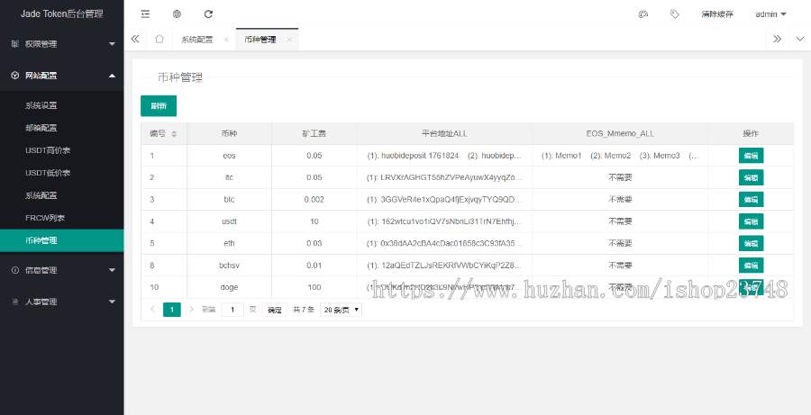Click the 币种 column header
The image size is (811, 415).
tap(229, 133)
